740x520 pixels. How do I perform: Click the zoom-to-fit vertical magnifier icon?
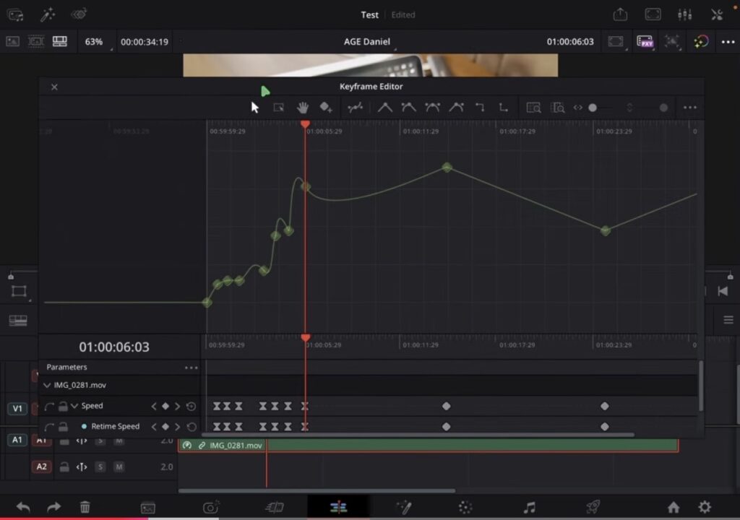click(x=557, y=108)
